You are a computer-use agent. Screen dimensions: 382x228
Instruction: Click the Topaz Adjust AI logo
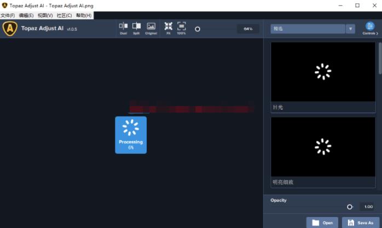[x=10, y=28]
